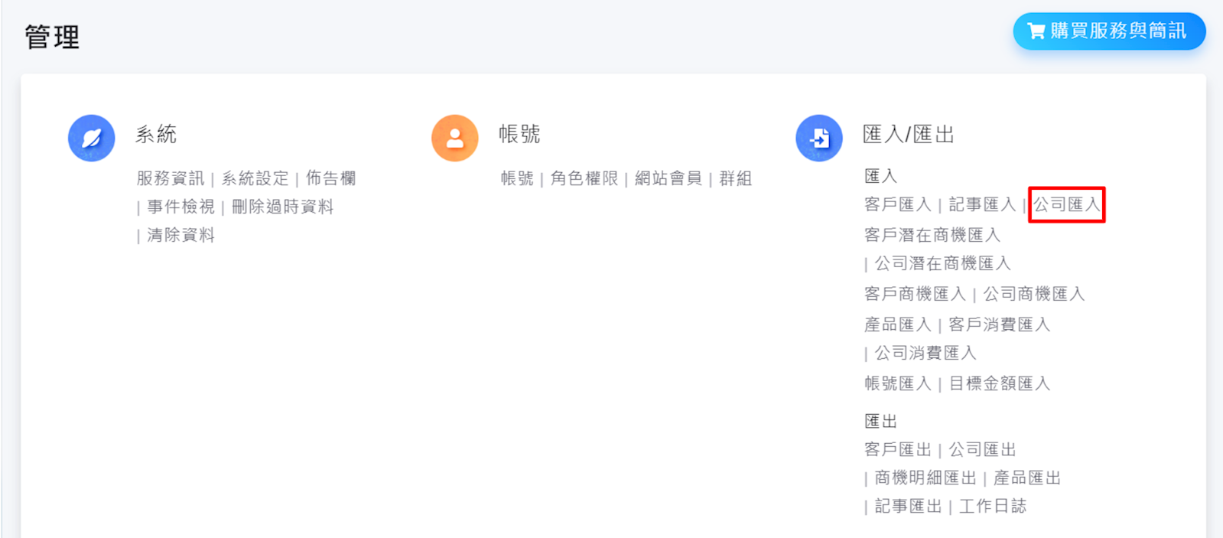Select the highlighted 公司匯入 link
1223x538 pixels.
tap(1066, 204)
